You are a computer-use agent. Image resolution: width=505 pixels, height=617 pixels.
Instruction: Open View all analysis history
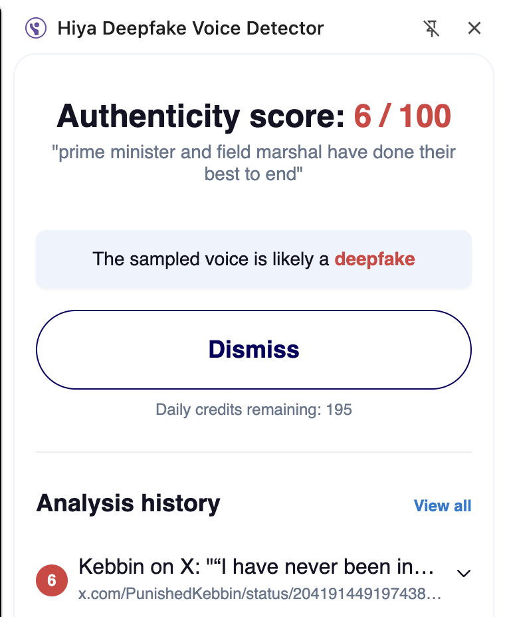click(x=443, y=506)
